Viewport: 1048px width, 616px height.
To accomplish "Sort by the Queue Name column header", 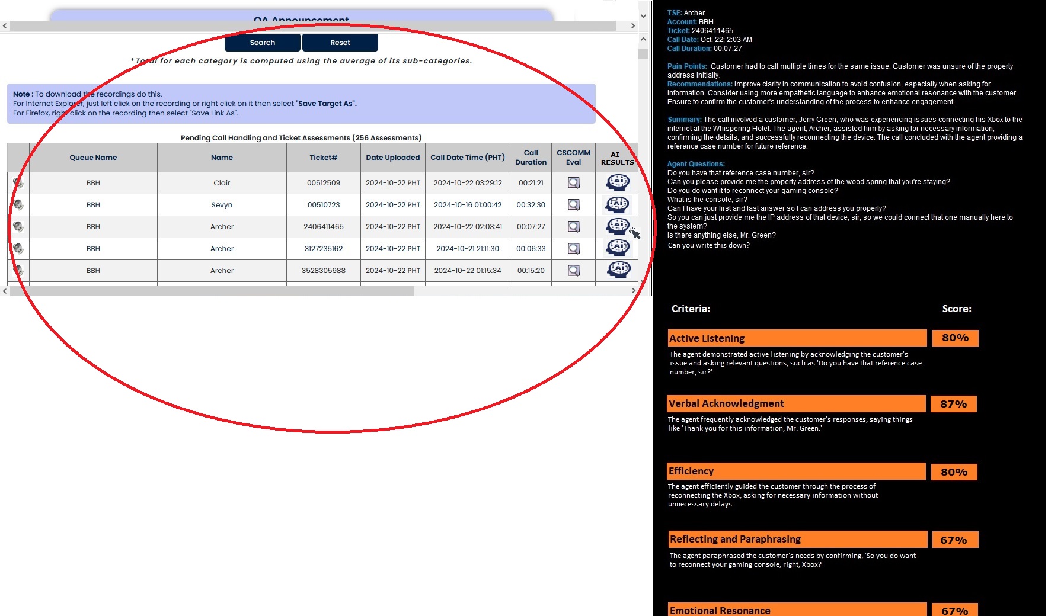I will tap(93, 158).
